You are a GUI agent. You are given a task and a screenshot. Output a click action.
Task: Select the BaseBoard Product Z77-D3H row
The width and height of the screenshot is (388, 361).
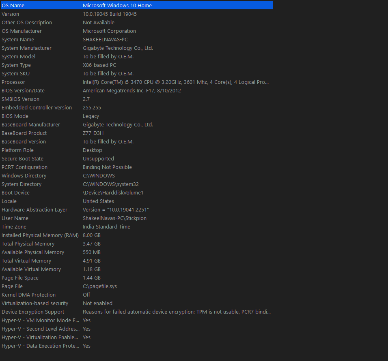(x=137, y=133)
